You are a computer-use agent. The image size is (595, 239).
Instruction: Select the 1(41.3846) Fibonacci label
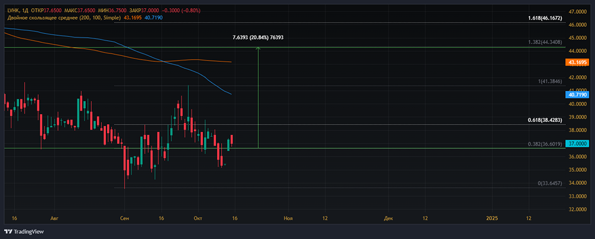[550, 81]
